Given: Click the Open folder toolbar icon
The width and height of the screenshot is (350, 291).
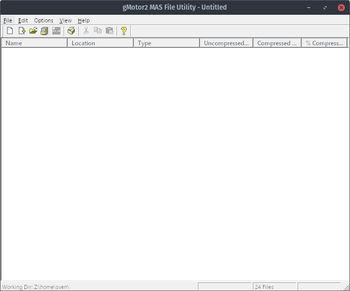Looking at the screenshot, I should pyautogui.click(x=33, y=31).
